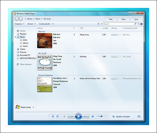Skip to the previous track
This screenshot has width=157, height=133.
point(71,116)
